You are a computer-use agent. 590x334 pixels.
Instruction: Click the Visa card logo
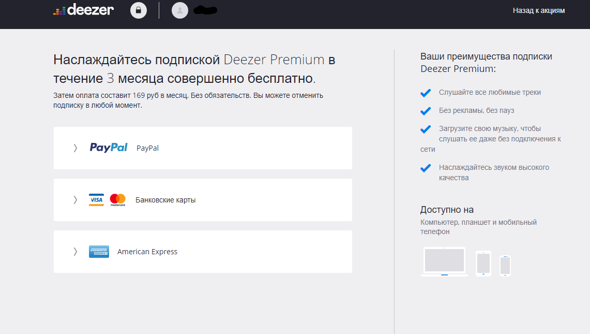tap(96, 200)
